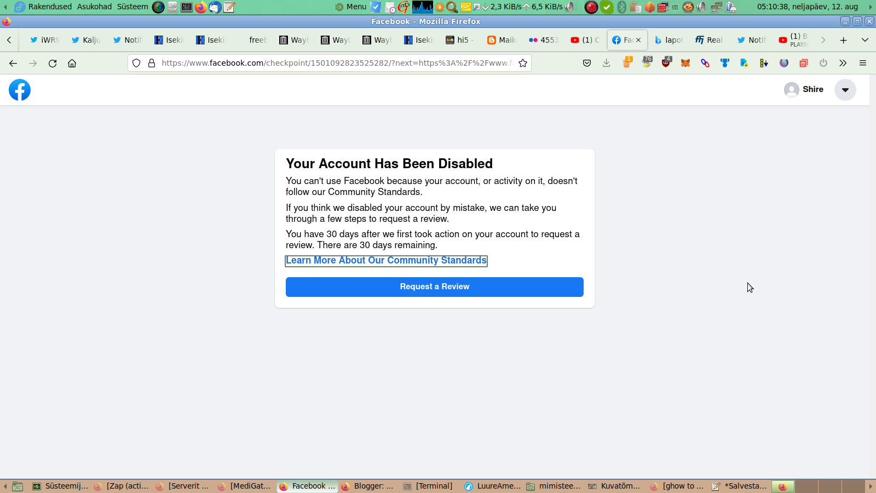
Task: Open the clock showing 05:10:38
Action: click(808, 7)
